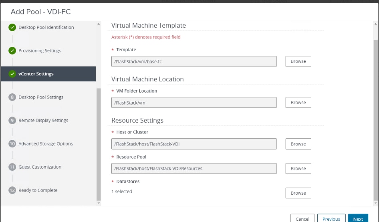
Task: Click the green checkmark beside Desktop Pool Identification
Action: 12,28
